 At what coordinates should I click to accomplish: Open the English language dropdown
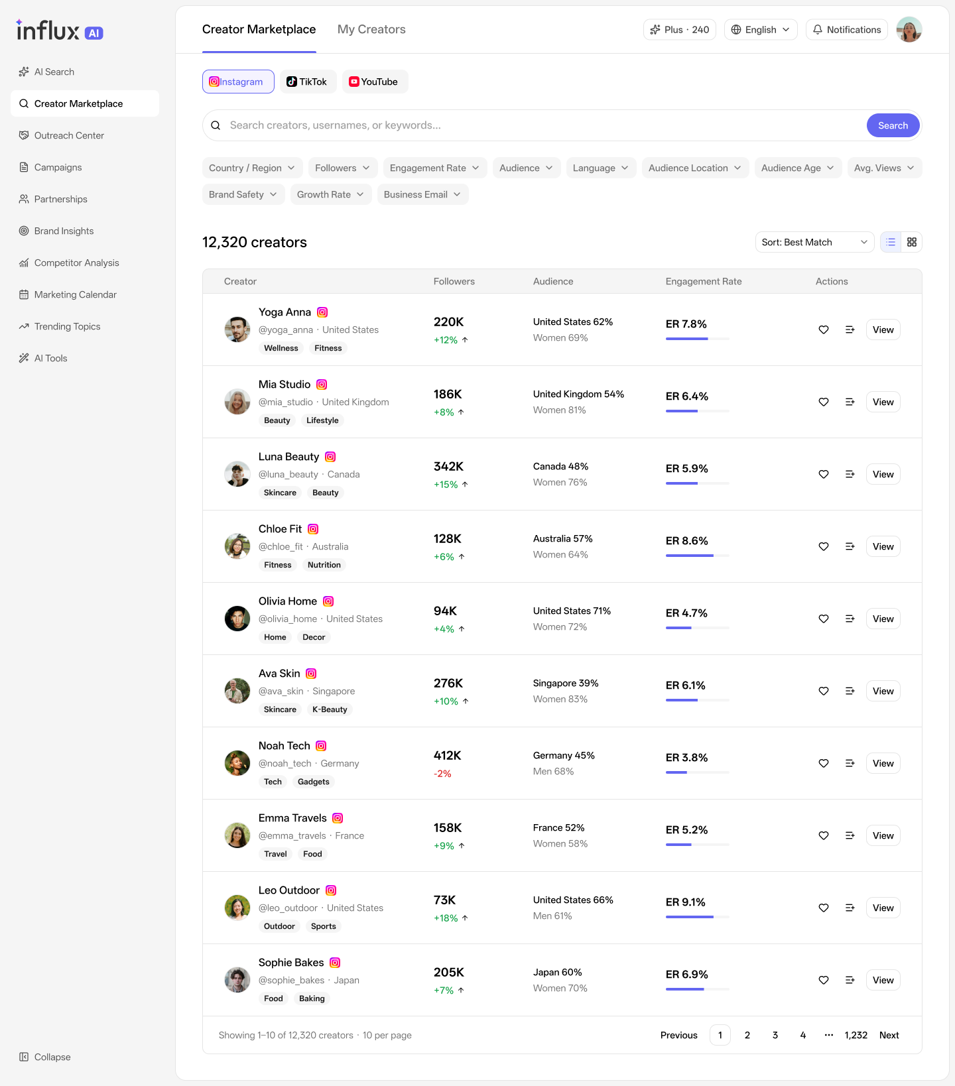coord(761,30)
